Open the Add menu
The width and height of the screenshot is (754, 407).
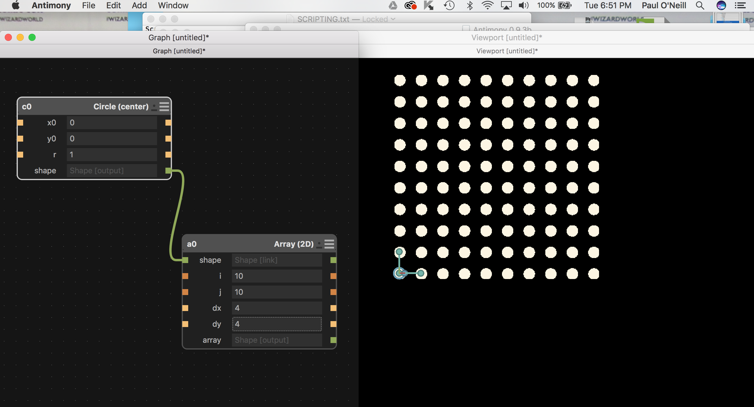(139, 5)
